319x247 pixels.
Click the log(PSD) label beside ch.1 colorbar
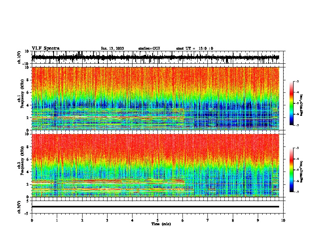point(301,105)
